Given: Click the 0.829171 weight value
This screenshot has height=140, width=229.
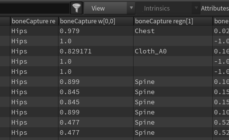Looking at the screenshot, I should [x=75, y=51].
